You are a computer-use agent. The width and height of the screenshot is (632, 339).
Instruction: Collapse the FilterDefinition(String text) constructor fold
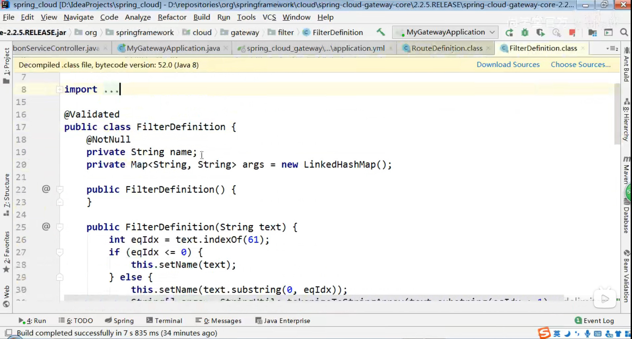point(60,227)
